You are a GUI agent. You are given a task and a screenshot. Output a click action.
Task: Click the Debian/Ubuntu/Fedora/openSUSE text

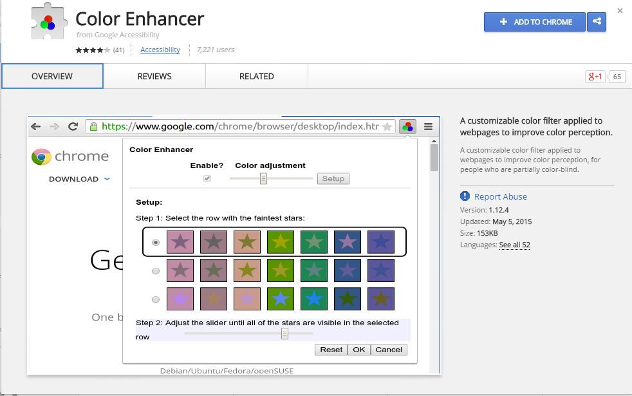coord(227,371)
